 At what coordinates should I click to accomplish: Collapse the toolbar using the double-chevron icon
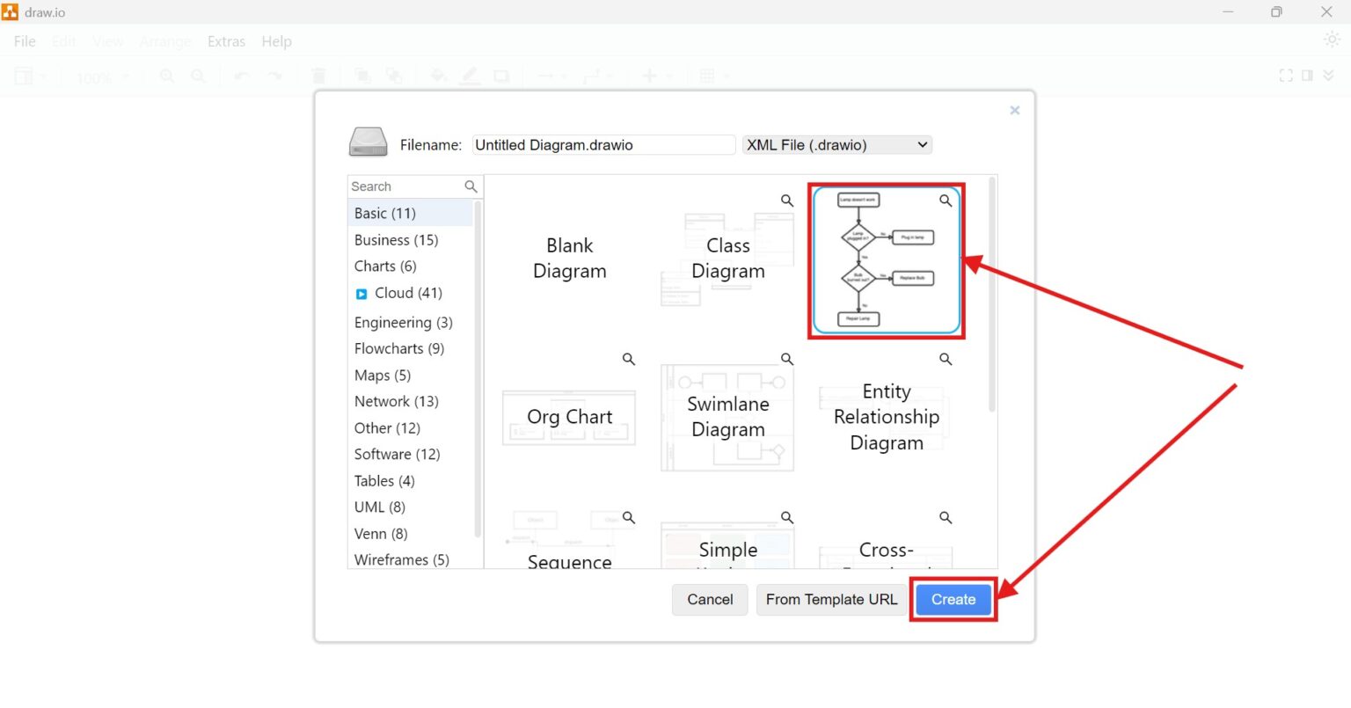click(x=1331, y=76)
